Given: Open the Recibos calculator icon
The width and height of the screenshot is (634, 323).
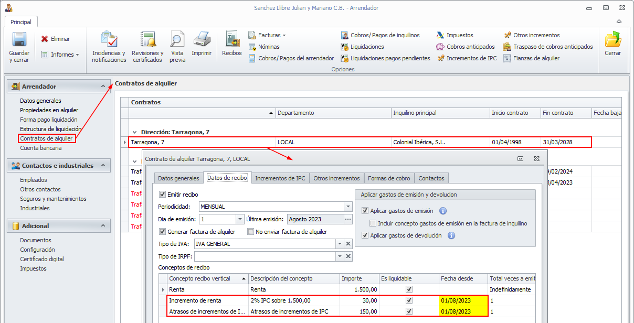Looking at the screenshot, I should pos(231,40).
